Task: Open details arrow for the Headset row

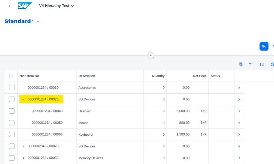Action: [239, 111]
